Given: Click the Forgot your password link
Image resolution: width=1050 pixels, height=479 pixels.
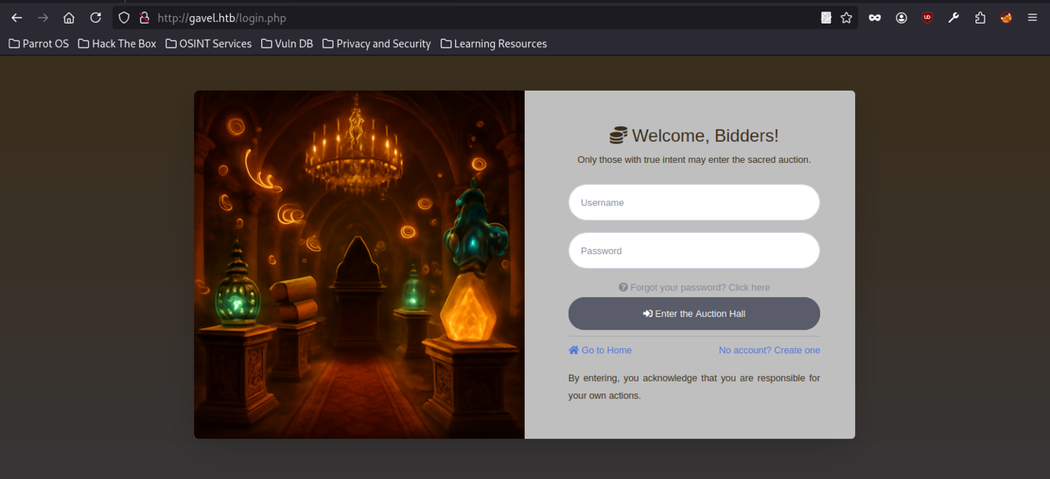Looking at the screenshot, I should pyautogui.click(x=694, y=287).
